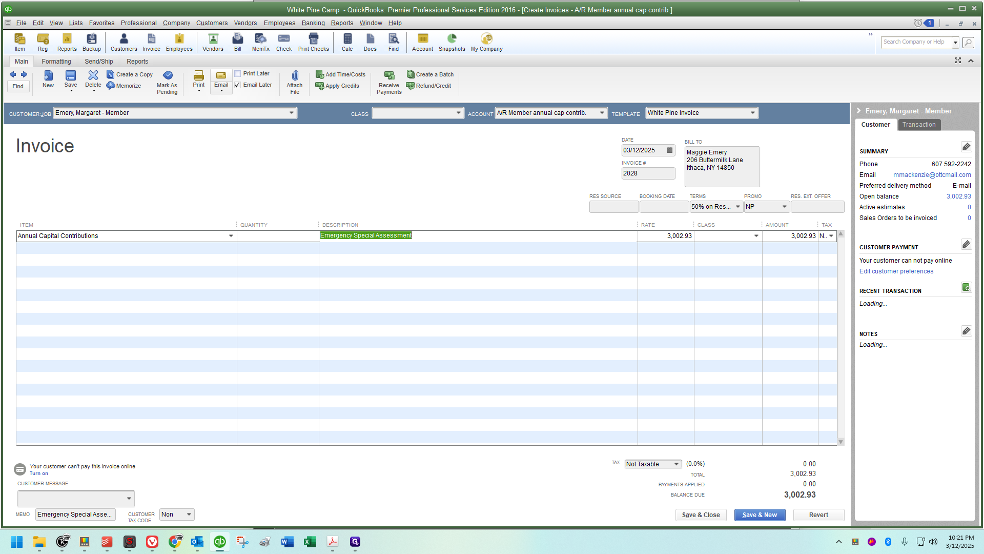Expand the Customer:Job dropdown
Viewport: 984px width, 554px height.
click(x=291, y=113)
